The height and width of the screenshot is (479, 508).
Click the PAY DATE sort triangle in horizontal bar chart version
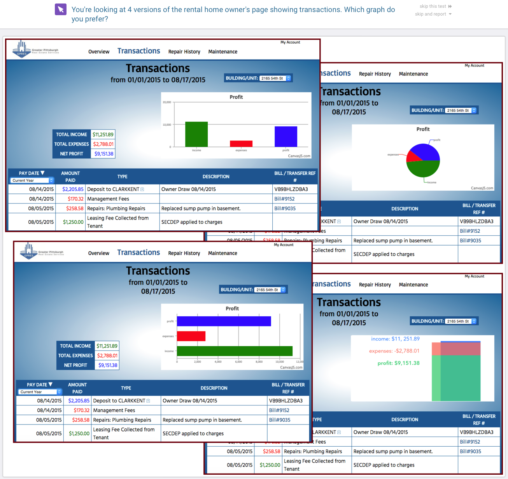pos(51,384)
